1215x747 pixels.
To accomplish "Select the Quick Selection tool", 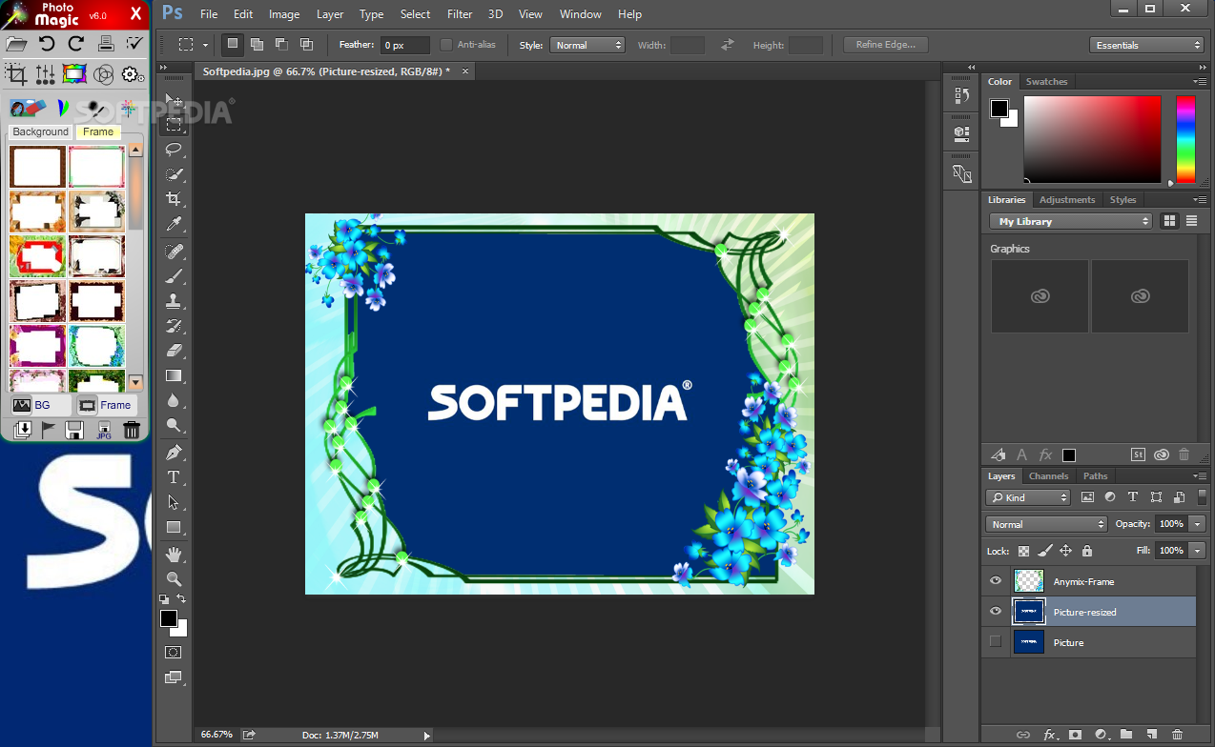I will tap(174, 174).
